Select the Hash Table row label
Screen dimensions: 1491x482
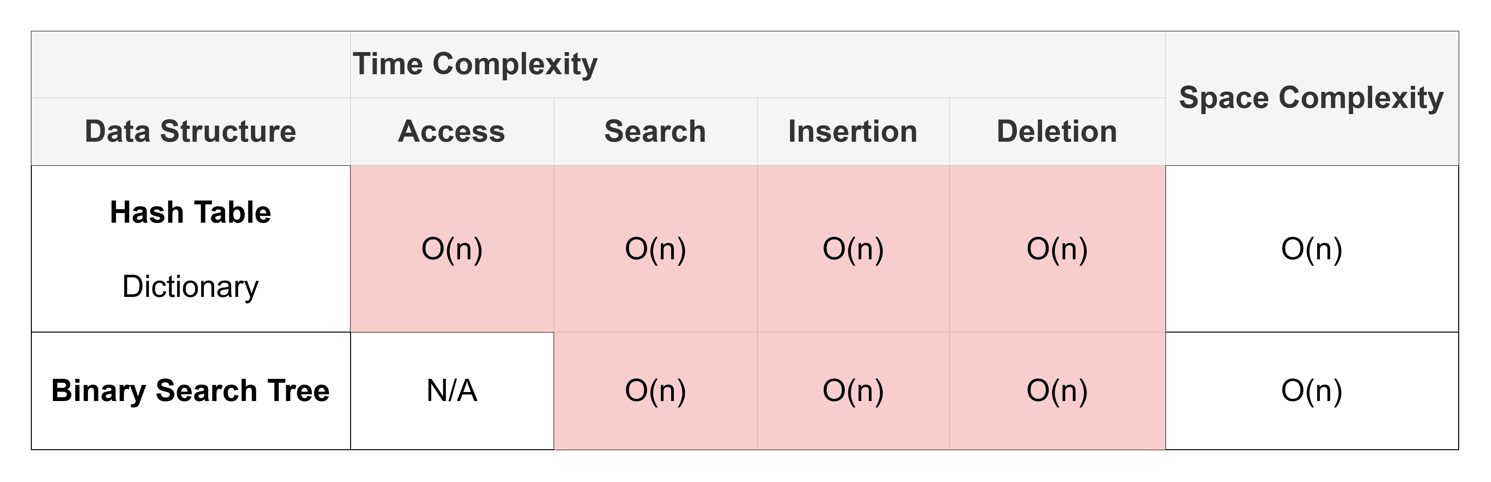[x=190, y=212]
